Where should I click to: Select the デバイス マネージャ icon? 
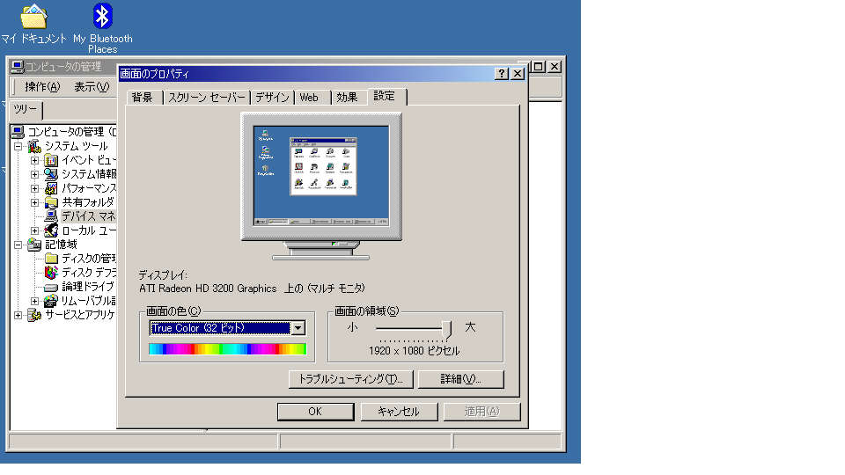pos(51,216)
